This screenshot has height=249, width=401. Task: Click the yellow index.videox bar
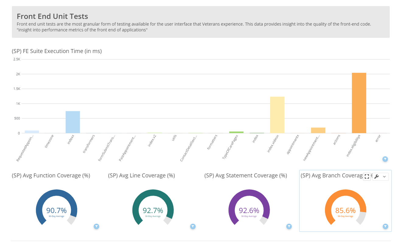277,114
